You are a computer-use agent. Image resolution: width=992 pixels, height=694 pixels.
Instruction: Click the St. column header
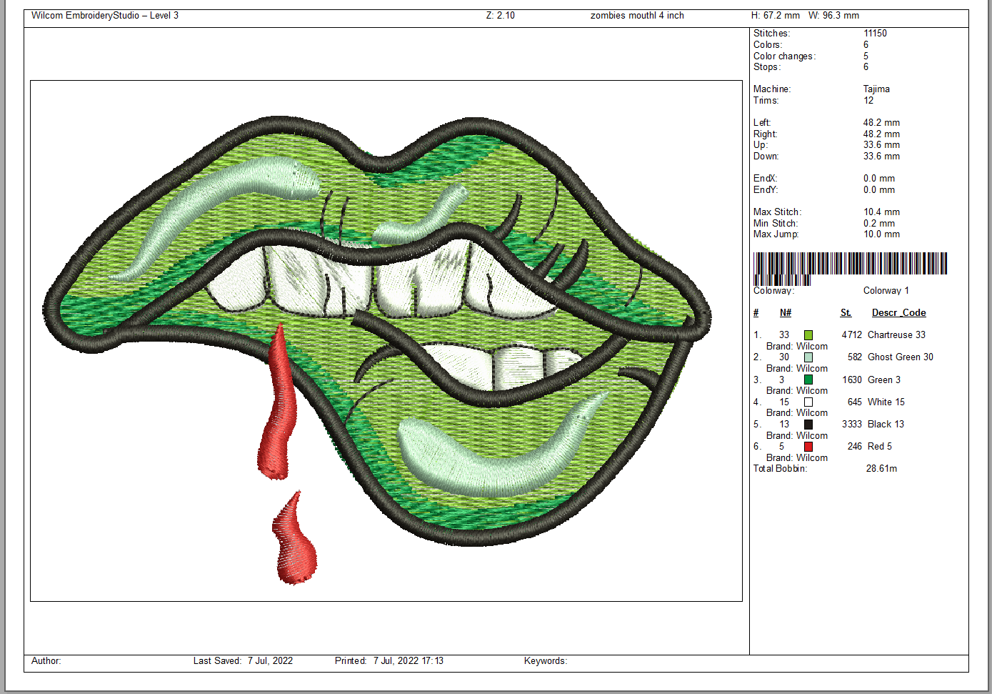pos(846,313)
